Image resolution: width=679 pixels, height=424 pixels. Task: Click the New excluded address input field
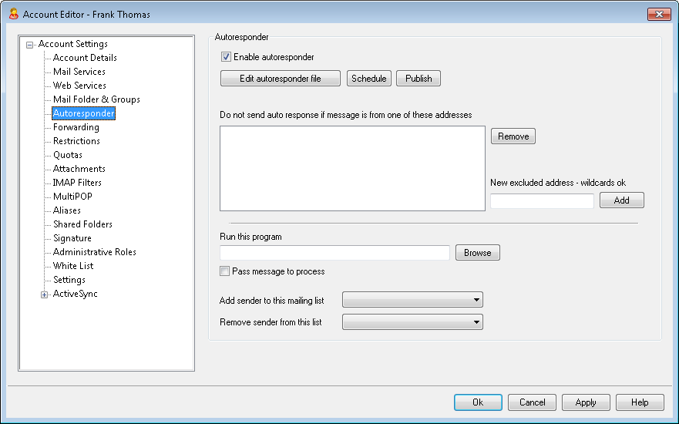pyautogui.click(x=542, y=200)
